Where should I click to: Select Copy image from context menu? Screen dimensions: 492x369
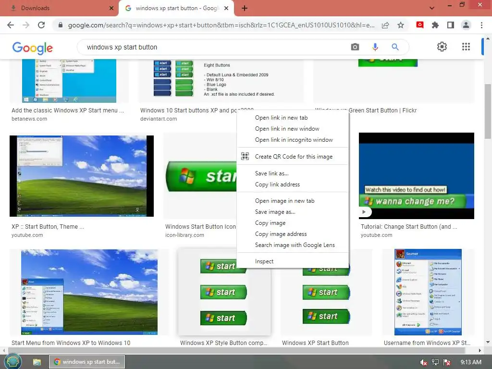(293, 223)
